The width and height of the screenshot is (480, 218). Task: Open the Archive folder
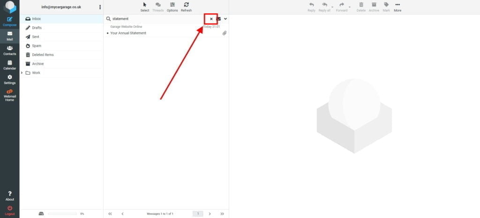point(61,64)
